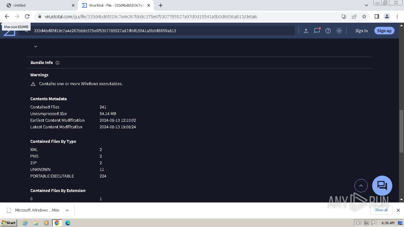Open File Explorer from the taskbar
Viewport: 404px width, 227px height.
point(36,223)
